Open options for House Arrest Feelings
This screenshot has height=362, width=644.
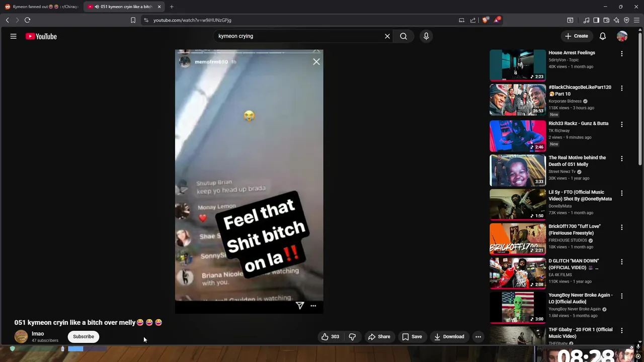622,53
